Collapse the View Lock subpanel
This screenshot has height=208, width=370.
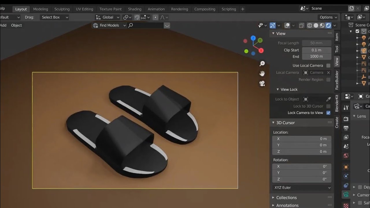(x=278, y=90)
